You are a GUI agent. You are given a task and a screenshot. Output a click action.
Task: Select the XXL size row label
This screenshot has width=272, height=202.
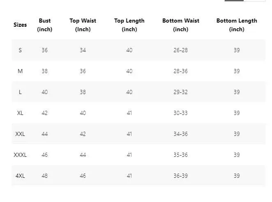(x=20, y=134)
